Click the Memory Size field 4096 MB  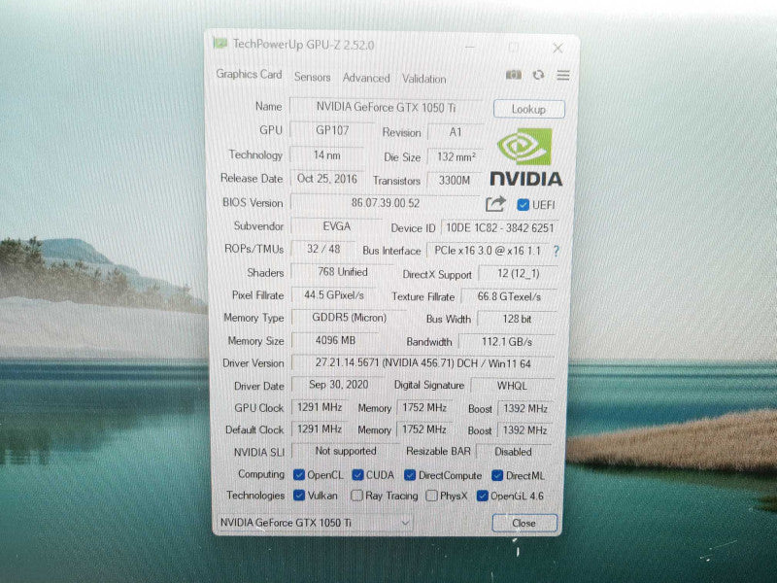(335, 341)
